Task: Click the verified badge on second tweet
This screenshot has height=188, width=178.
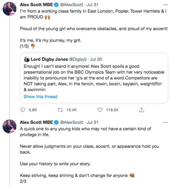Action: (x=56, y=122)
